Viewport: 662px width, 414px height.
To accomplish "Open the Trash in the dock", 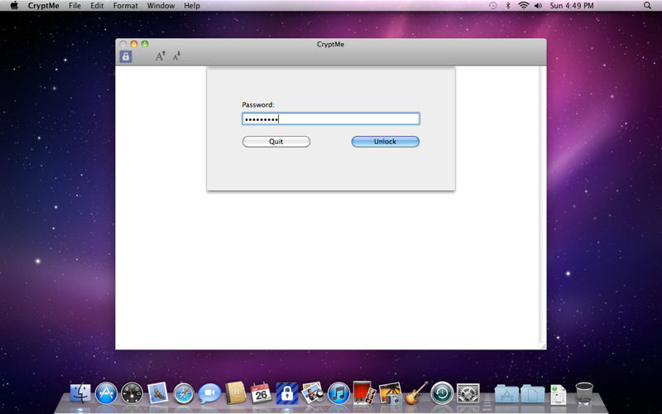I will (x=584, y=393).
